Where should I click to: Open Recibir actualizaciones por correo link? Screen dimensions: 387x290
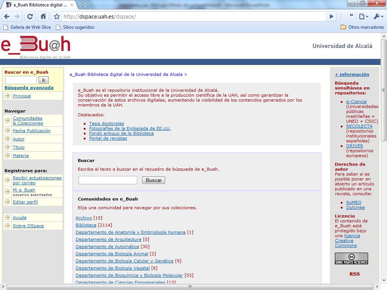(37, 180)
